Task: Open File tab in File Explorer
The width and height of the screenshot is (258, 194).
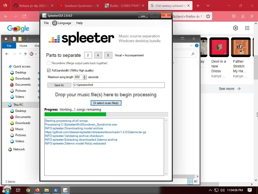Action: tap(9, 46)
